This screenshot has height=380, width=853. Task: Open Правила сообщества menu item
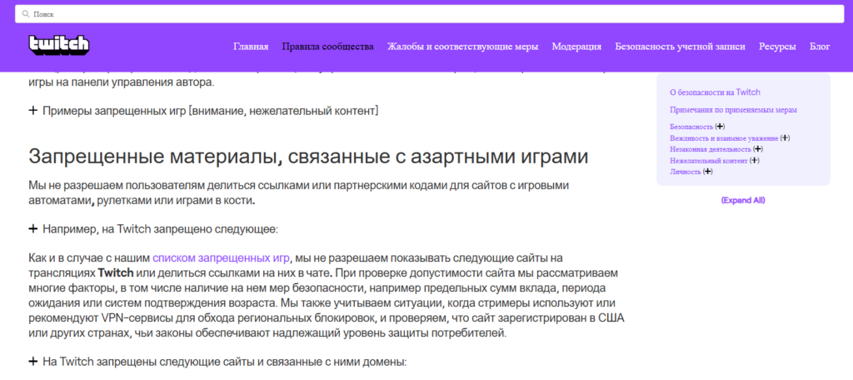(327, 47)
